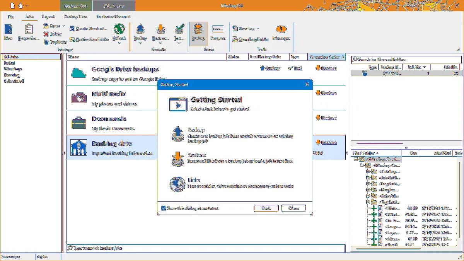Select the Backup View ribbon tab

click(x=75, y=17)
